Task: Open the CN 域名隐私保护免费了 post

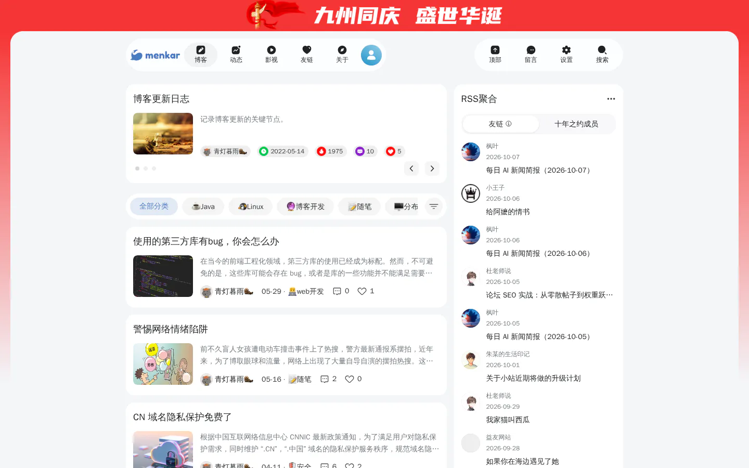Action: [183, 417]
